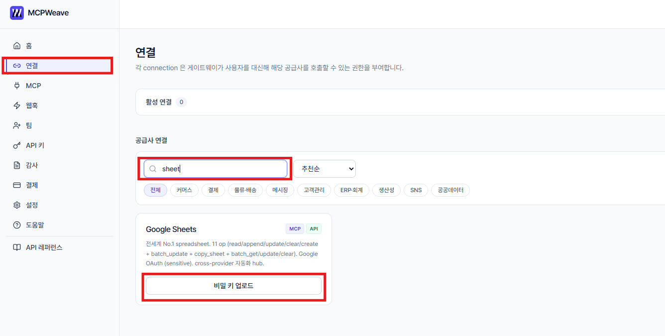
Task: Click the link icon beside 연결
Action: click(17, 66)
